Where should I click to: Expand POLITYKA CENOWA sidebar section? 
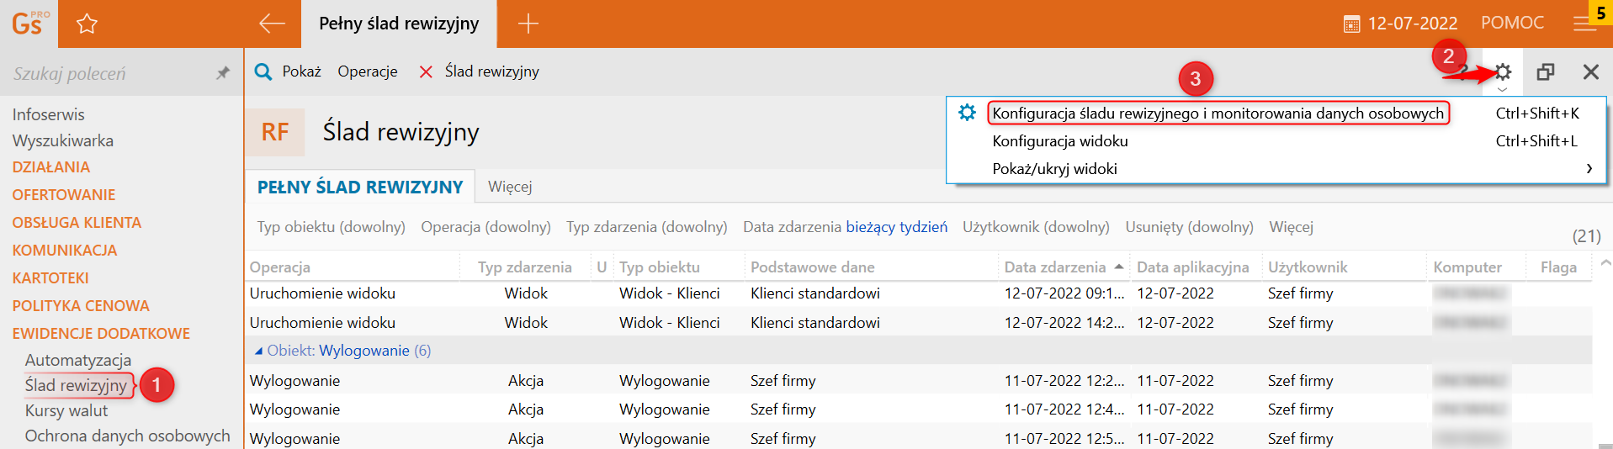(81, 306)
